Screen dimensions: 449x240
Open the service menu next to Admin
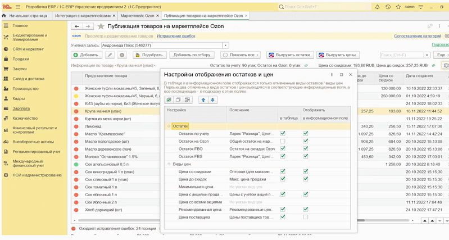click(421, 7)
